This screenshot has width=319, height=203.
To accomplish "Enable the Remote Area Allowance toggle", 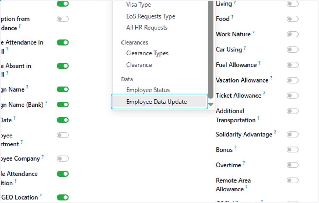I will click(x=292, y=180).
